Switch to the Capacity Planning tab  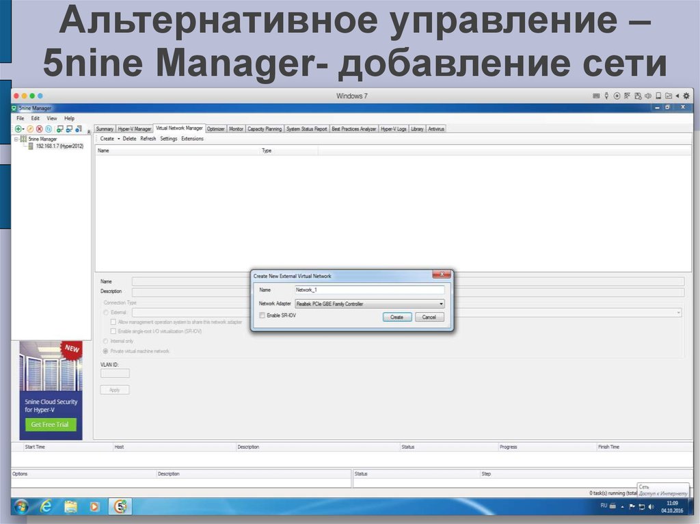coord(265,129)
